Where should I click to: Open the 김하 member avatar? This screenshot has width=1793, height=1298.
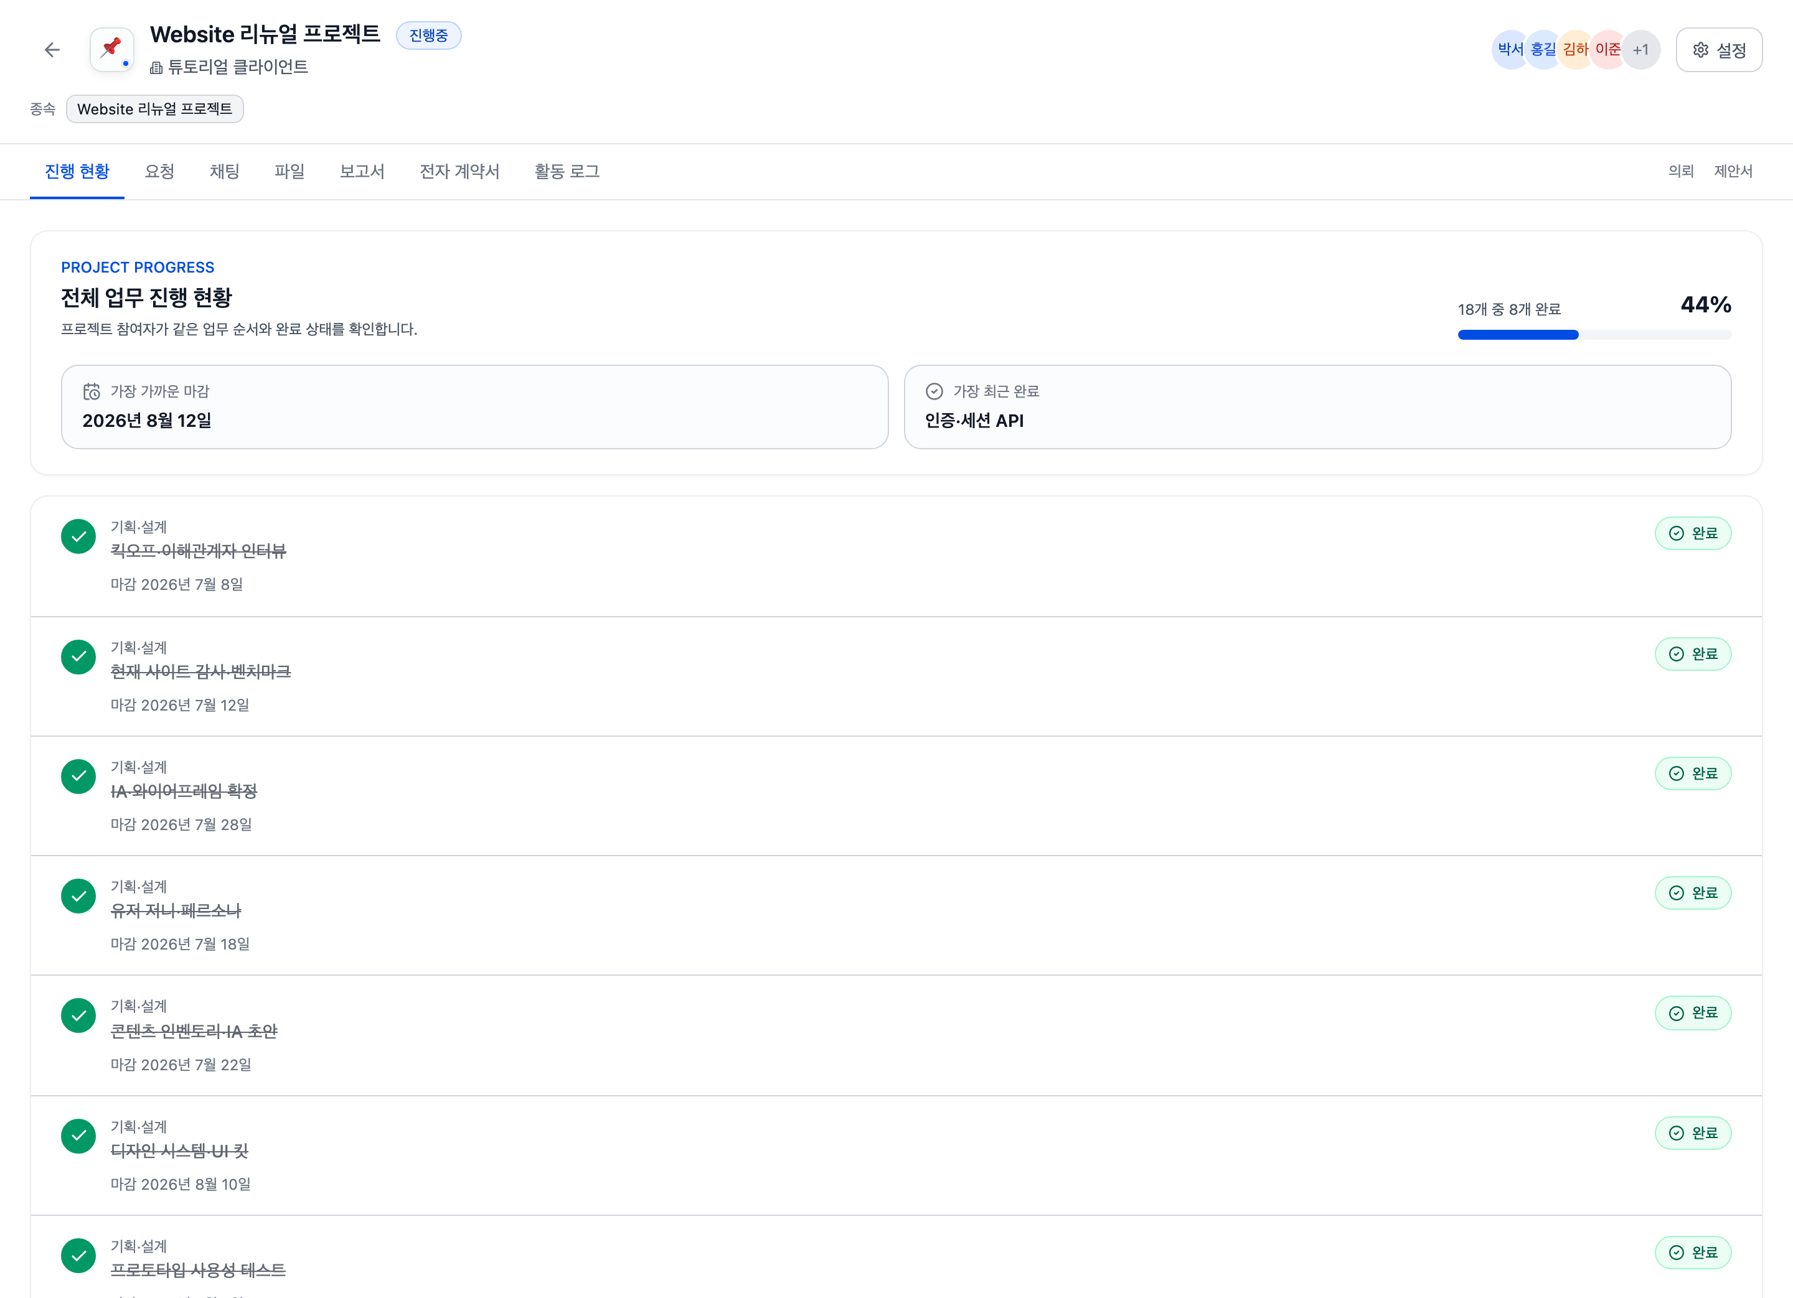(x=1575, y=50)
